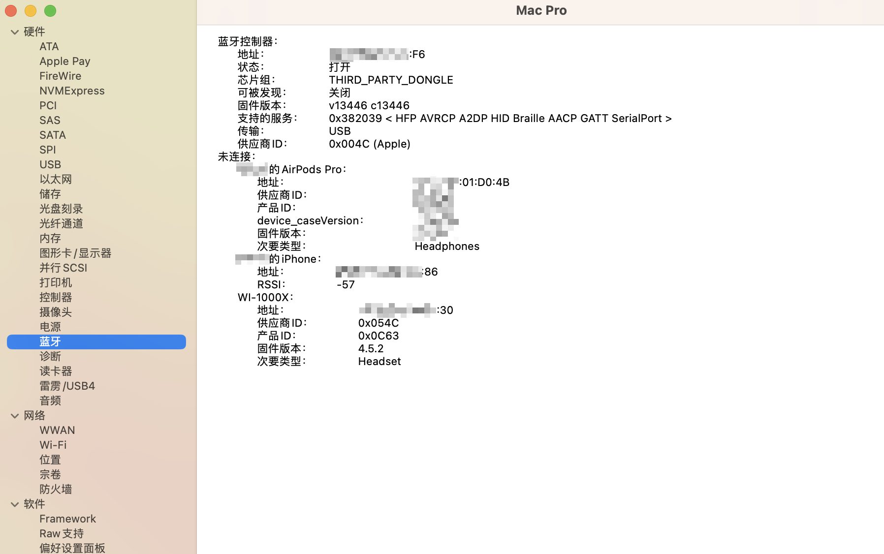Select the 雷雳/USB4 entry
This screenshot has width=884, height=554.
[67, 386]
